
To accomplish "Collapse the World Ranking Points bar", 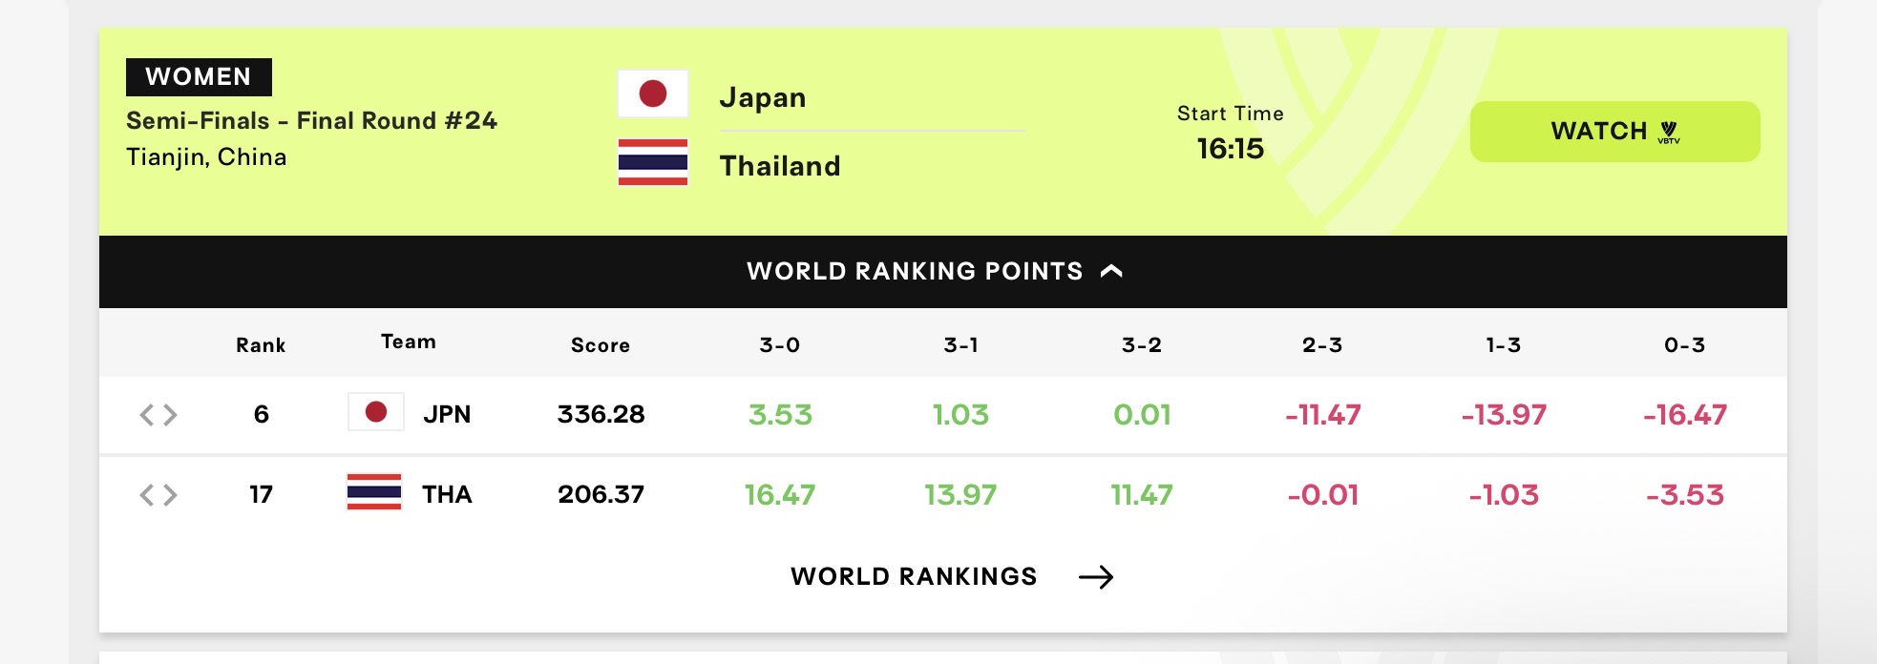I will click(x=943, y=272).
